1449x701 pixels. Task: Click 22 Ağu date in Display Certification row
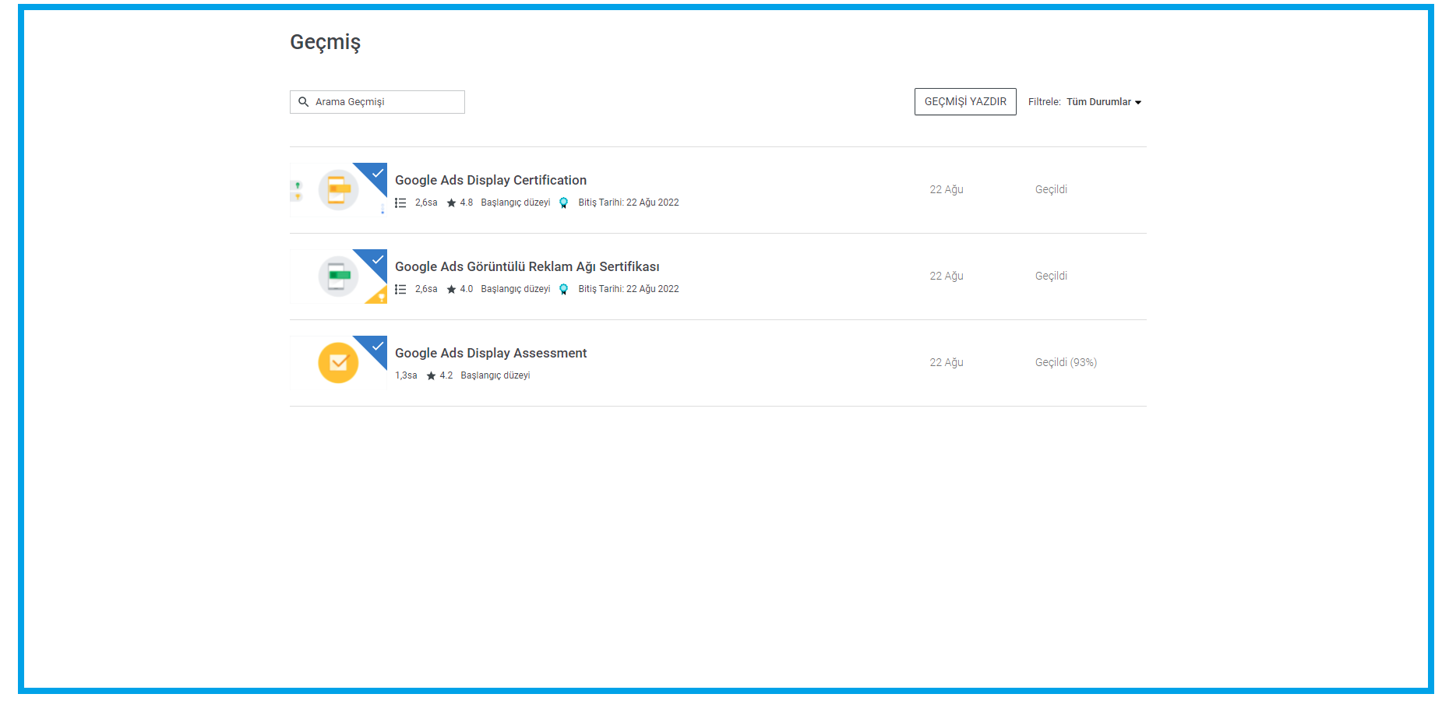(x=947, y=189)
